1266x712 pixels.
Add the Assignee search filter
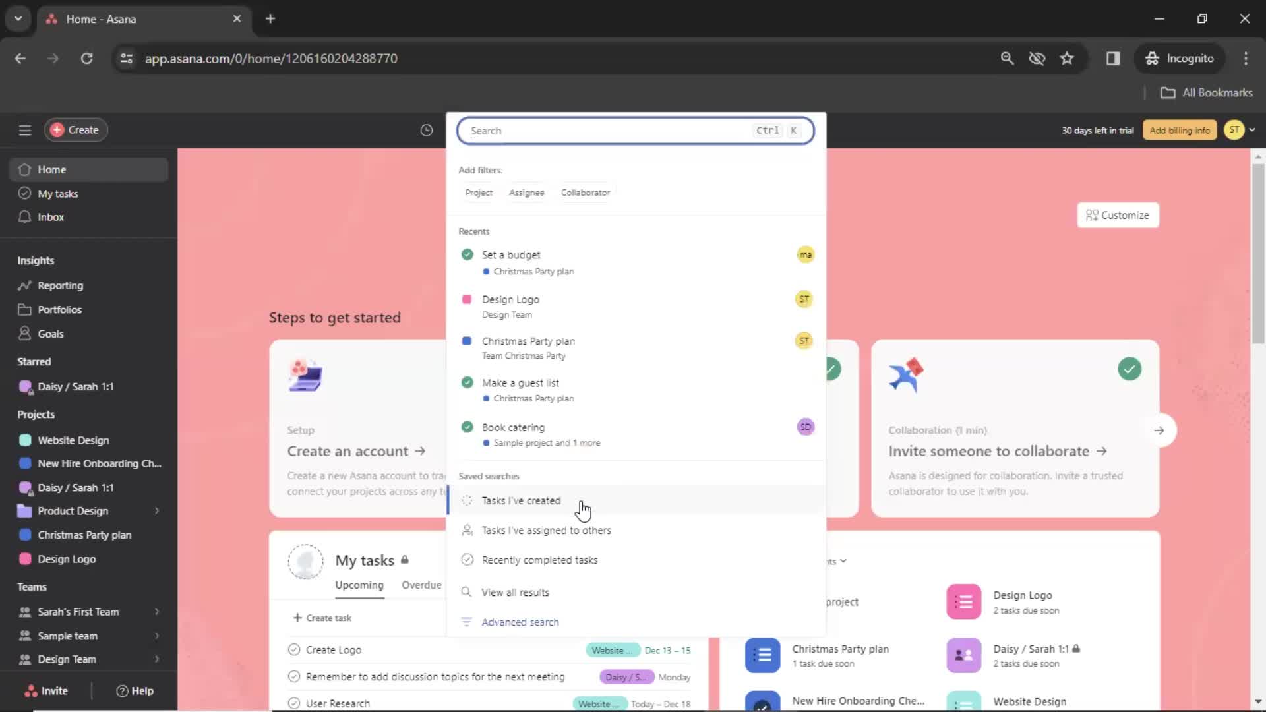click(x=526, y=193)
